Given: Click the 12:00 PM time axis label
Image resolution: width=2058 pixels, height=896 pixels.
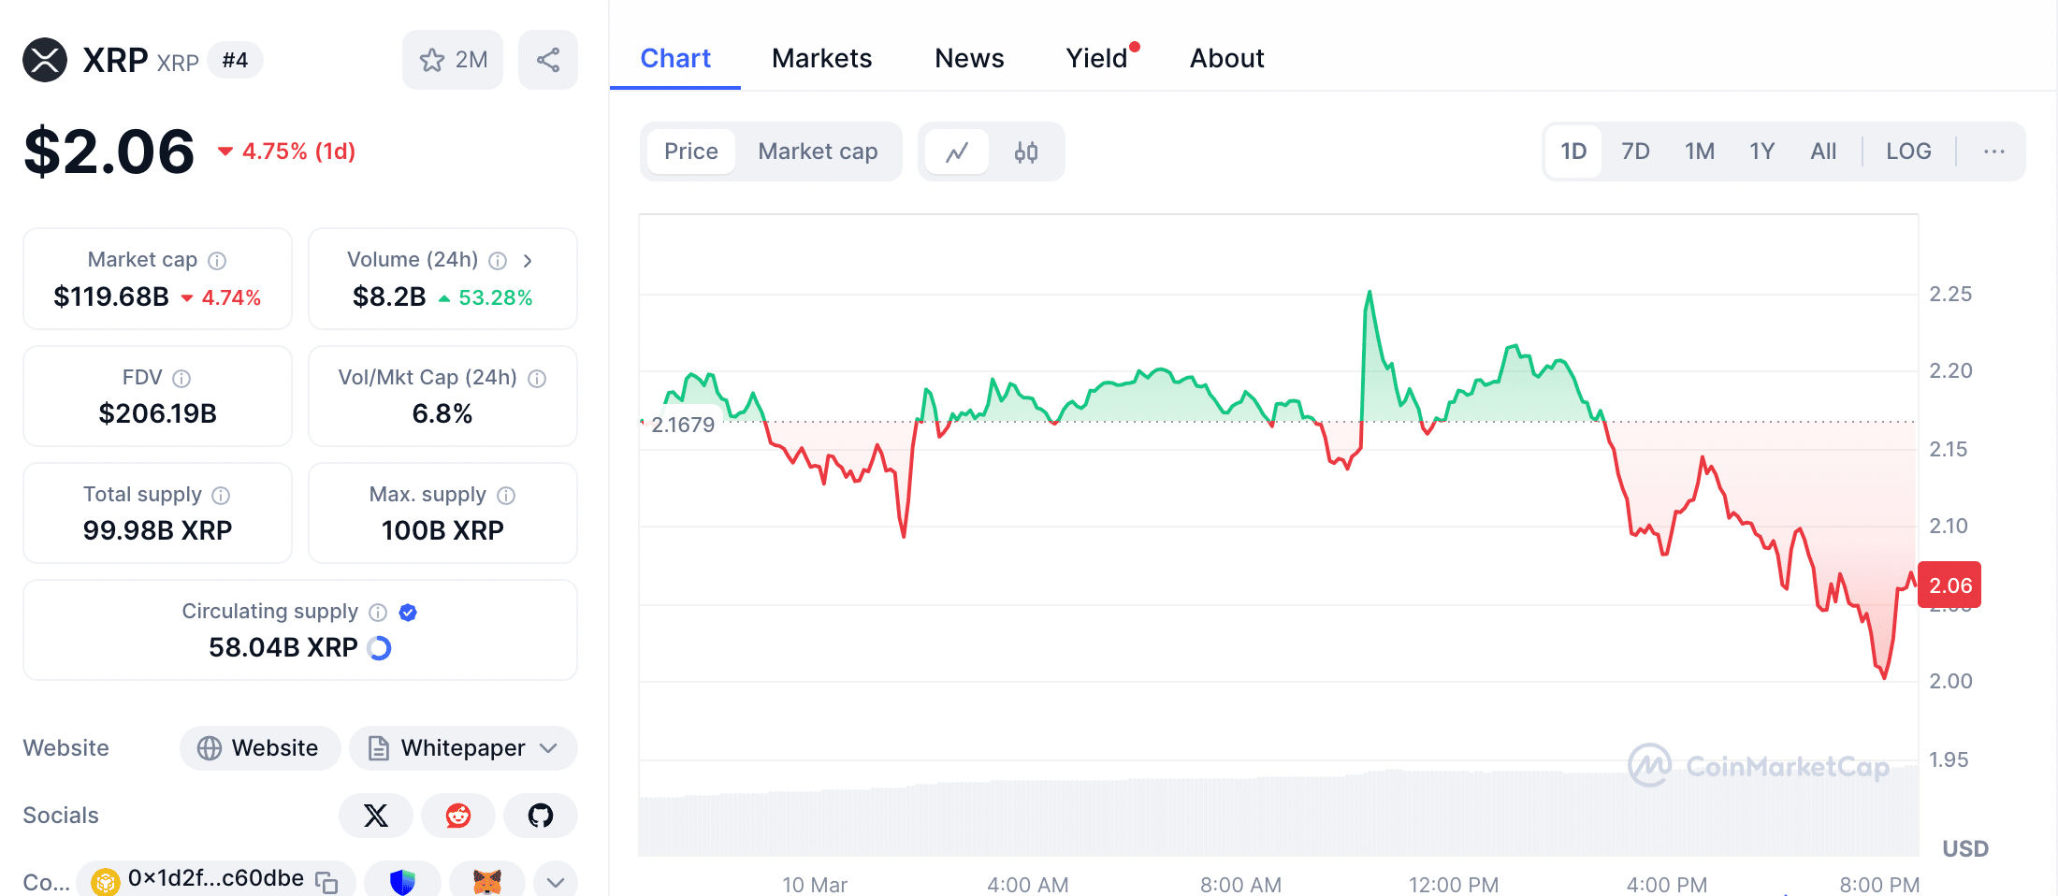Looking at the screenshot, I should coord(1453,885).
